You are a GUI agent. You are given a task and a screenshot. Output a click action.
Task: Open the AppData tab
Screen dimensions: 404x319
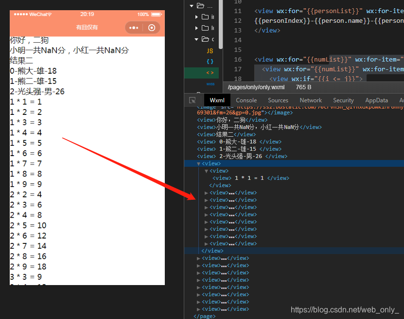click(x=376, y=100)
